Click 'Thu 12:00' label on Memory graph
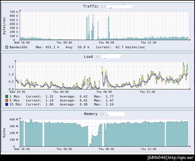Screen dimensions: 195x161 [x=149, y=149]
